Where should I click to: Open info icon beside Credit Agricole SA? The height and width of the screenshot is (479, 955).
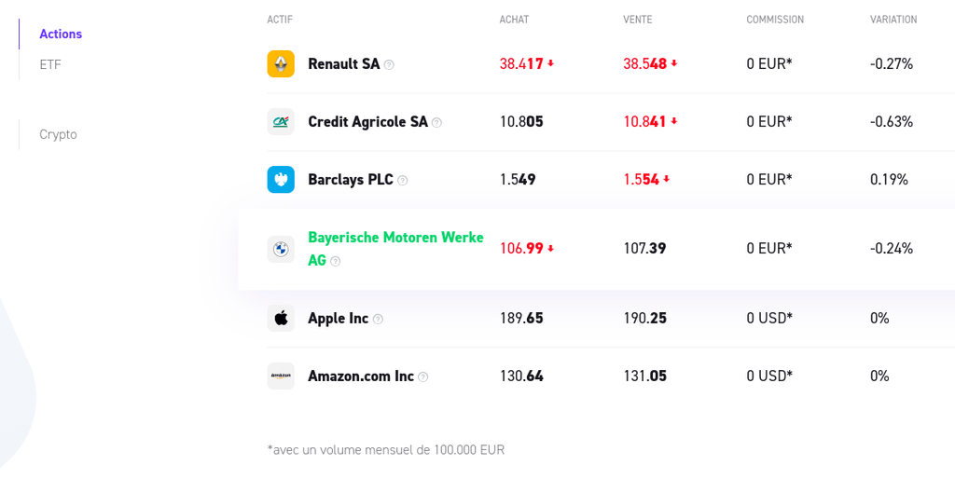point(436,123)
